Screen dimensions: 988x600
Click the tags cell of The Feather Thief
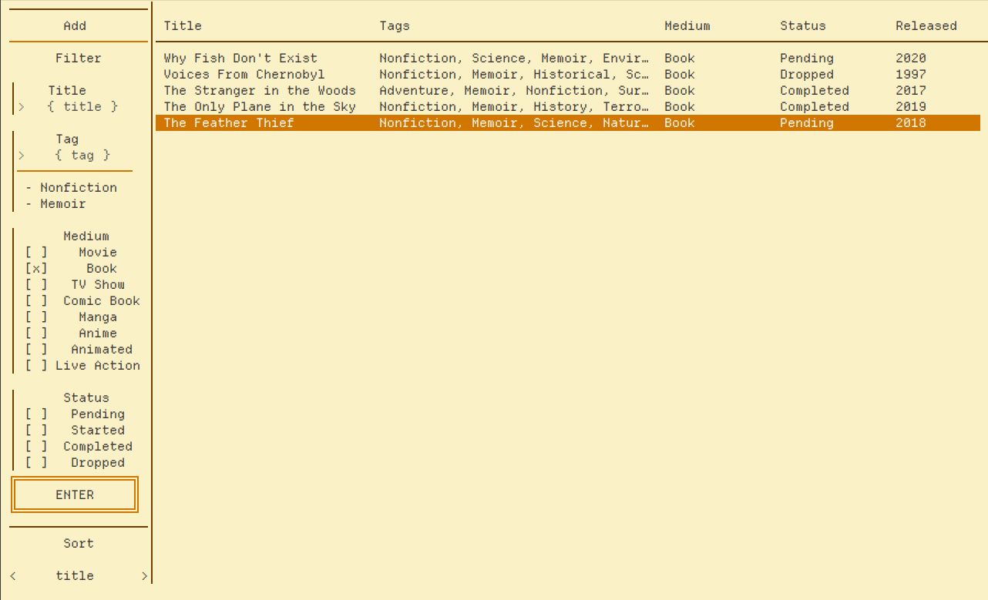(x=514, y=122)
